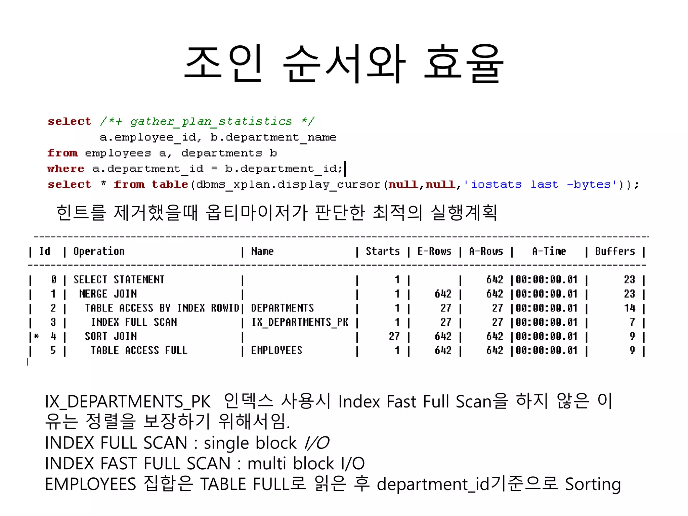Click the Buffers column header
The image size is (688, 516).
tap(615, 251)
